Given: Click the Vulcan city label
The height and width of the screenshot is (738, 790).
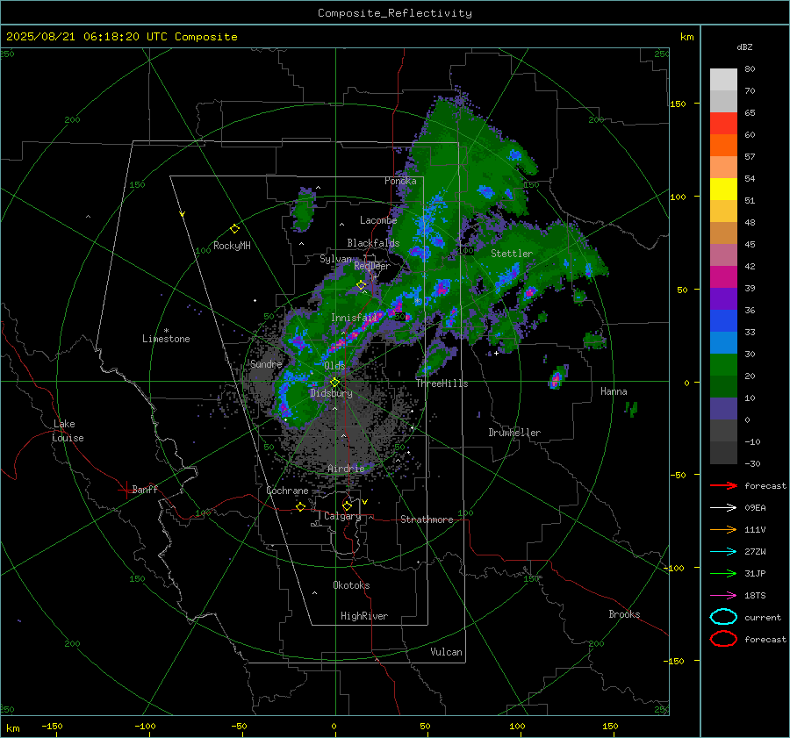Looking at the screenshot, I should coord(446,652).
